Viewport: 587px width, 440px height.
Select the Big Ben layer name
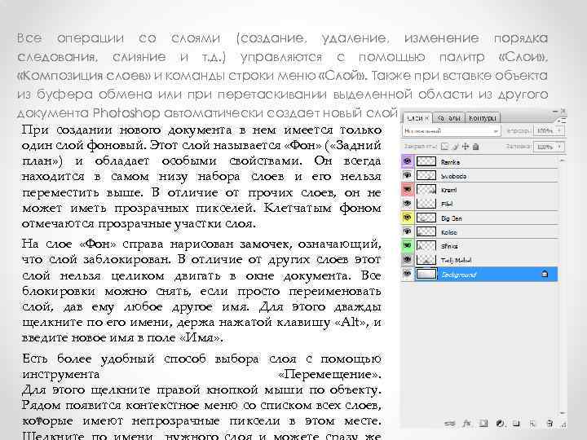pyautogui.click(x=452, y=218)
